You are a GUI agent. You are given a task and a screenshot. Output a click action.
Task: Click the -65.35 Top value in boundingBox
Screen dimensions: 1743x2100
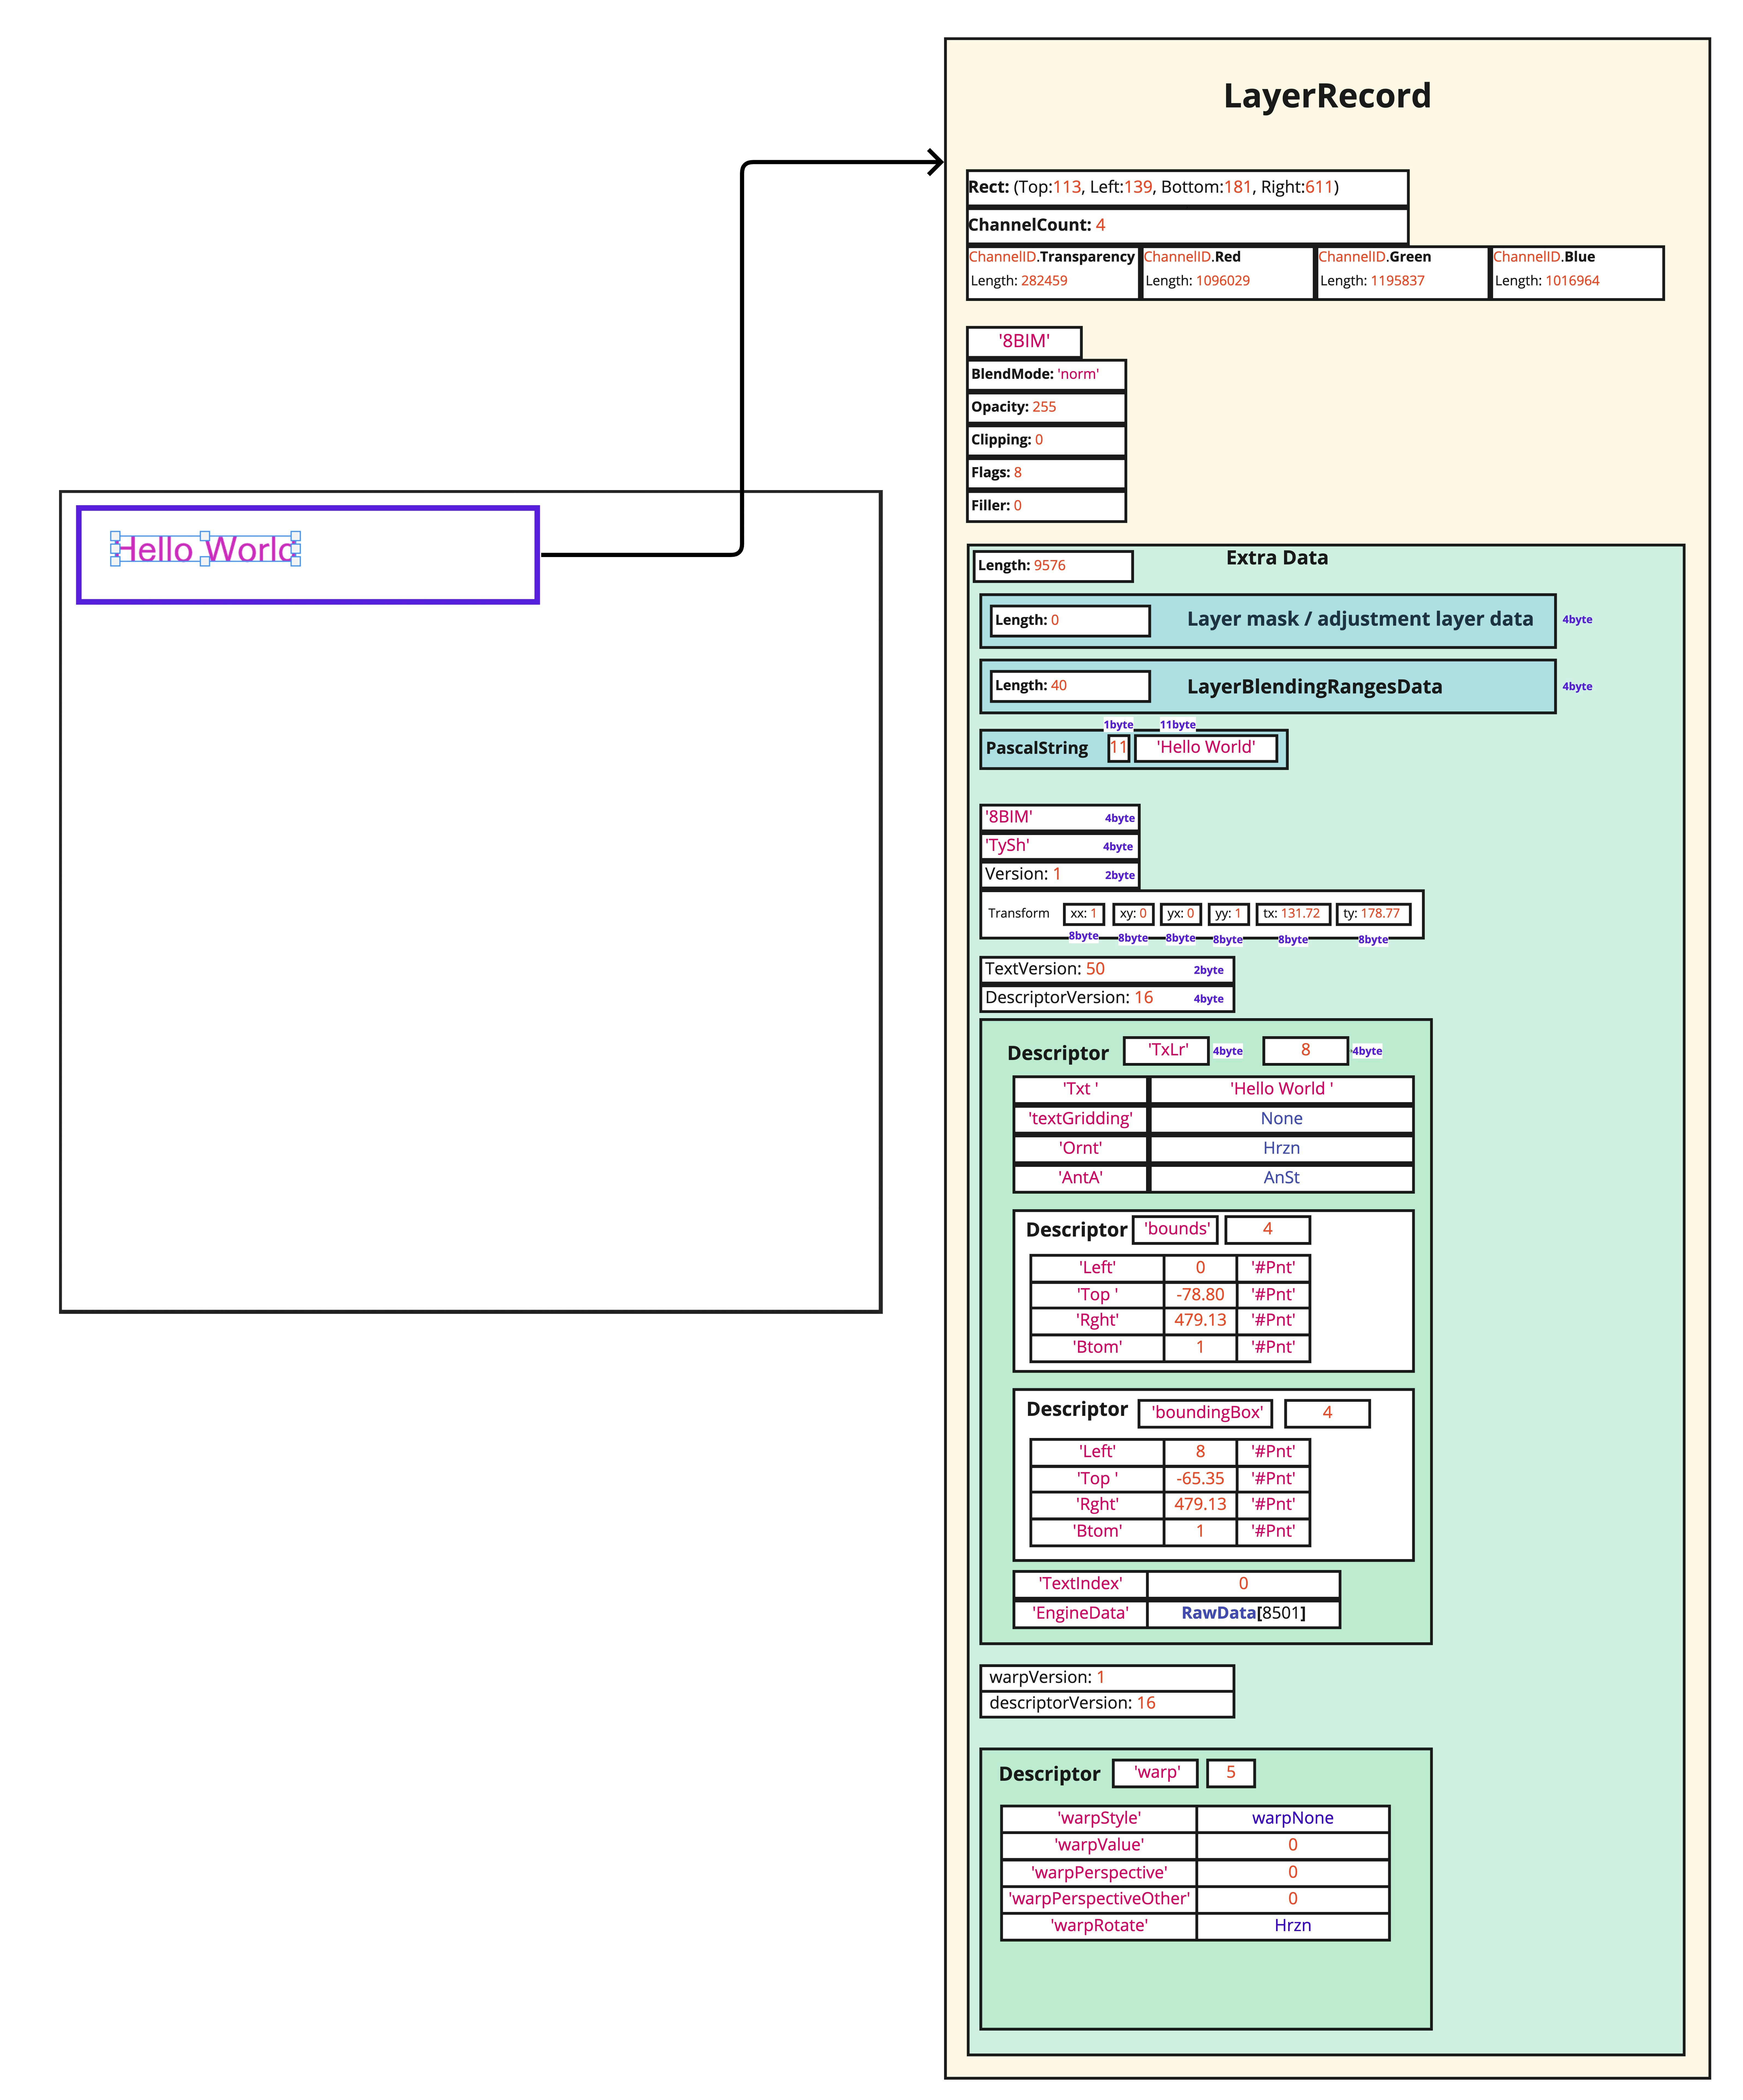tap(1200, 1479)
